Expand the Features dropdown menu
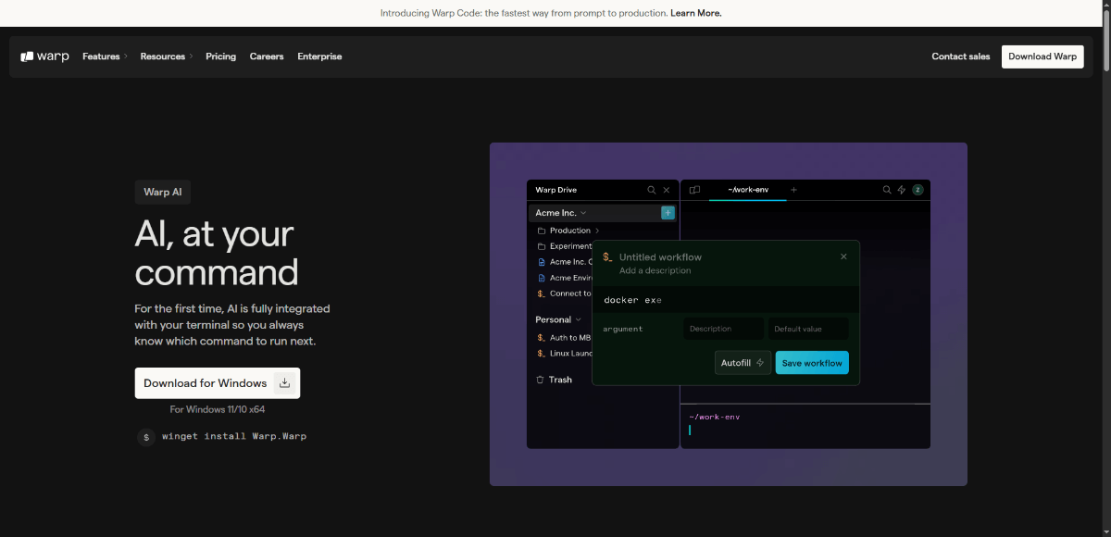 coord(105,56)
